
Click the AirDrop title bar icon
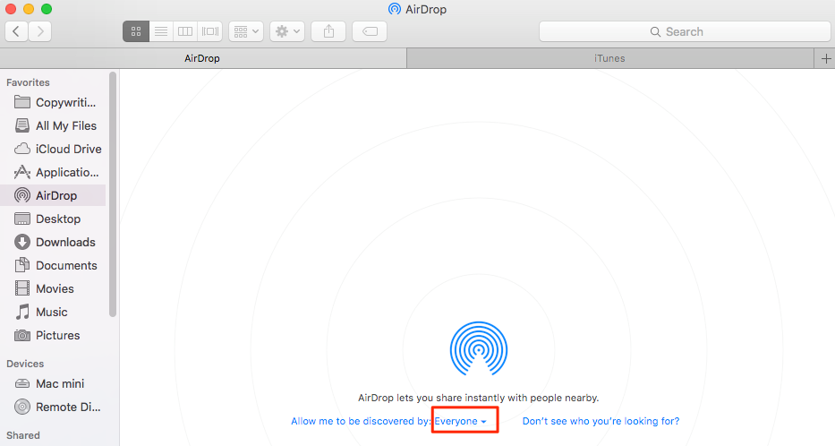395,9
